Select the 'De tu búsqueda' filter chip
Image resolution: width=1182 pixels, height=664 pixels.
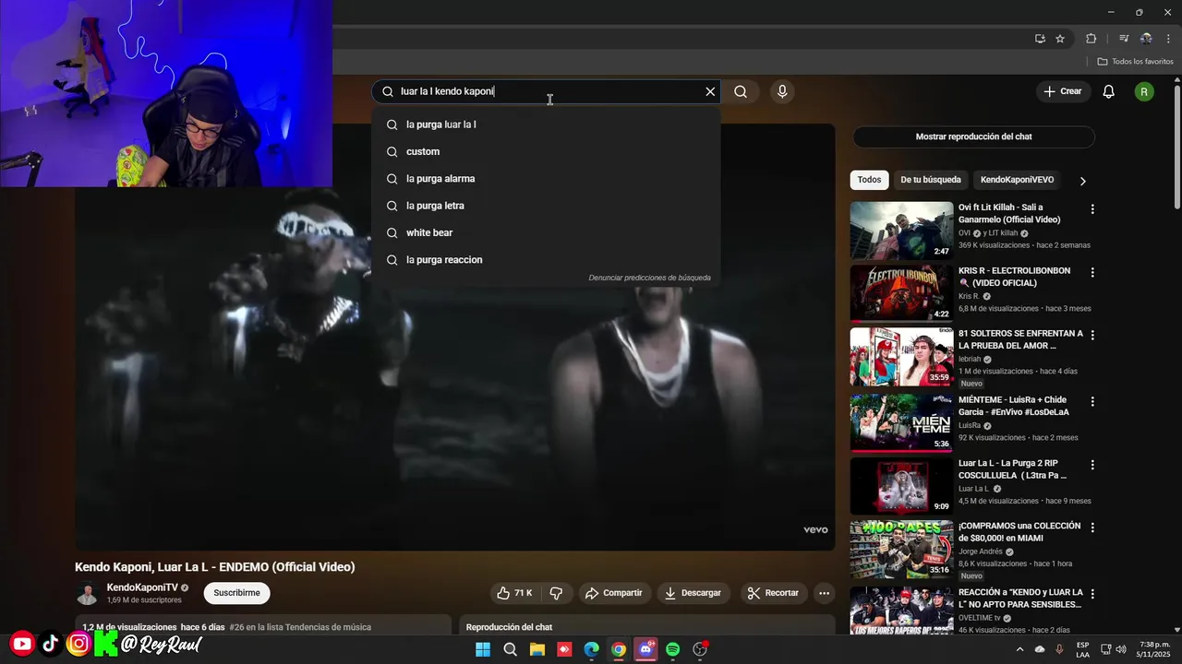[930, 180]
